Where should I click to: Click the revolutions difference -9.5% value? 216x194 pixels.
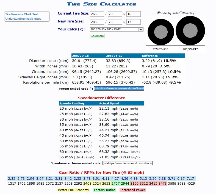coord(175,82)
